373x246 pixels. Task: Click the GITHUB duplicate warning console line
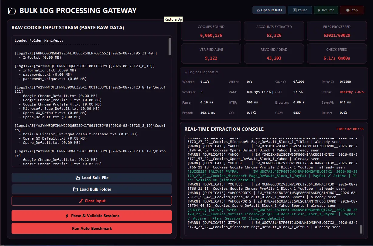point(272,225)
